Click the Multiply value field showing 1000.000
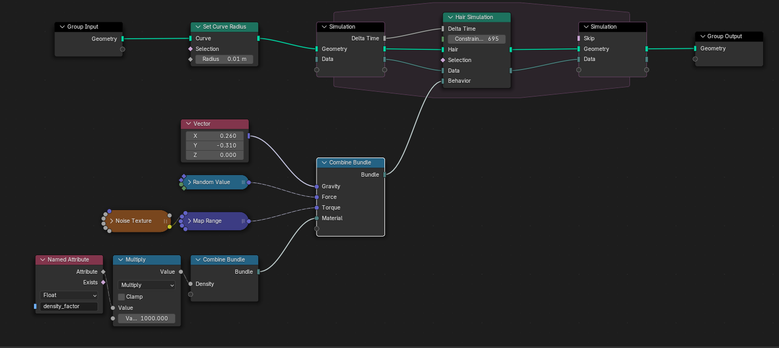Image resolution: width=779 pixels, height=348 pixels. point(146,318)
